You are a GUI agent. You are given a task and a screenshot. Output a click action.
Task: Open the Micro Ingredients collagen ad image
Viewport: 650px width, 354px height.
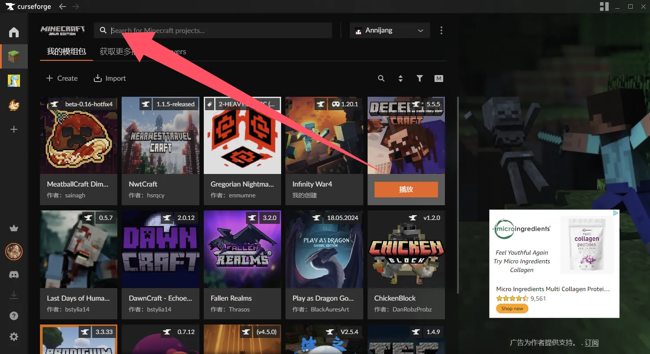[587, 245]
